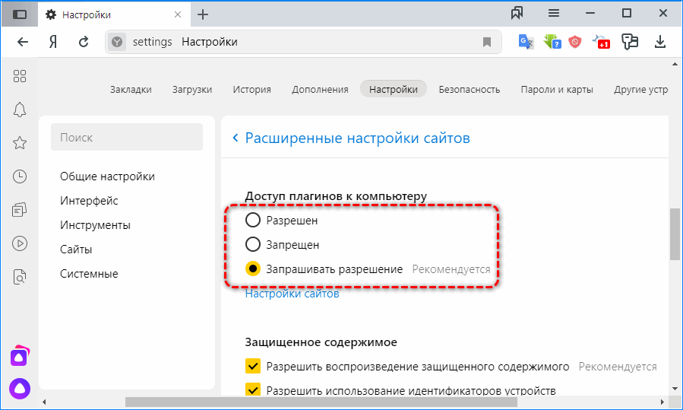The image size is (683, 410).
Task: Click the Расширенные настройки сайтов heading link
Action: (357, 138)
